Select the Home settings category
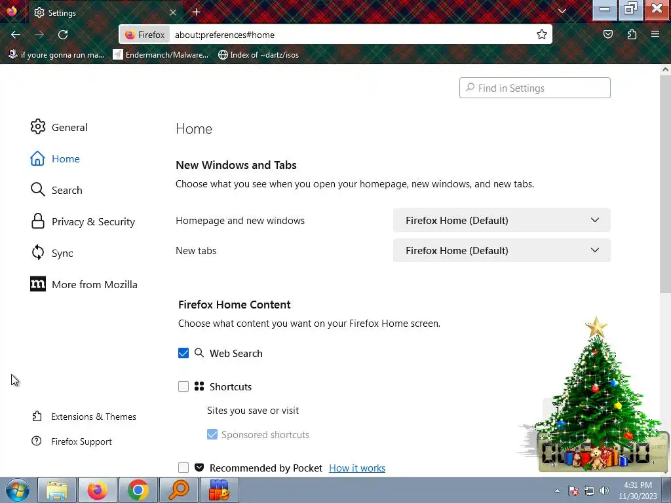Screen dimensions: 671x503 pyautogui.click(x=55, y=158)
